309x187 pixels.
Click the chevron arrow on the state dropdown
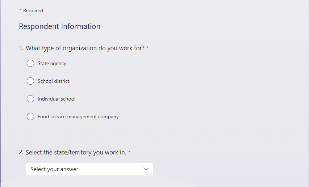point(146,169)
